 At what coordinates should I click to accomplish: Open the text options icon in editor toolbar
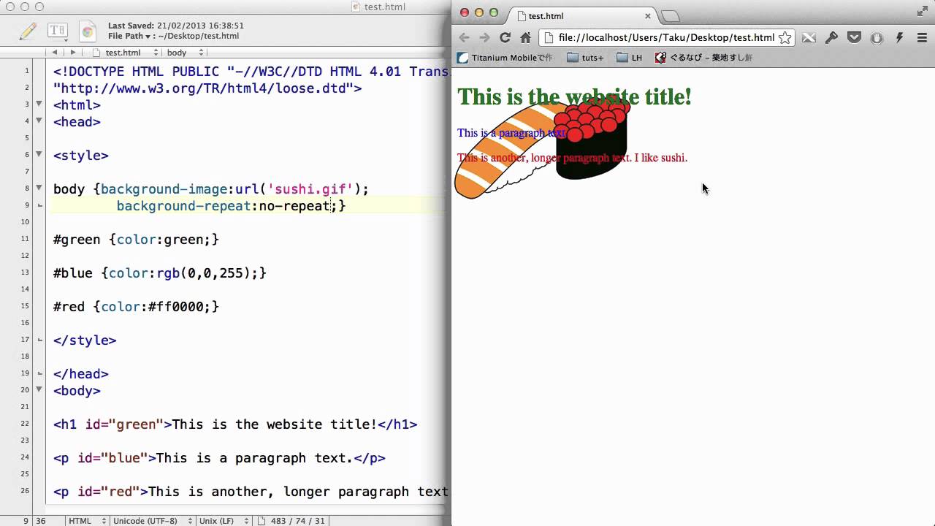tap(57, 31)
